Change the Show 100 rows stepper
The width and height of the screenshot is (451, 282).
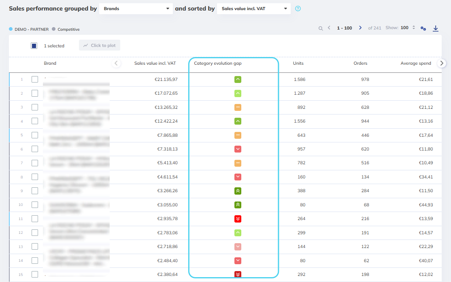(x=413, y=28)
